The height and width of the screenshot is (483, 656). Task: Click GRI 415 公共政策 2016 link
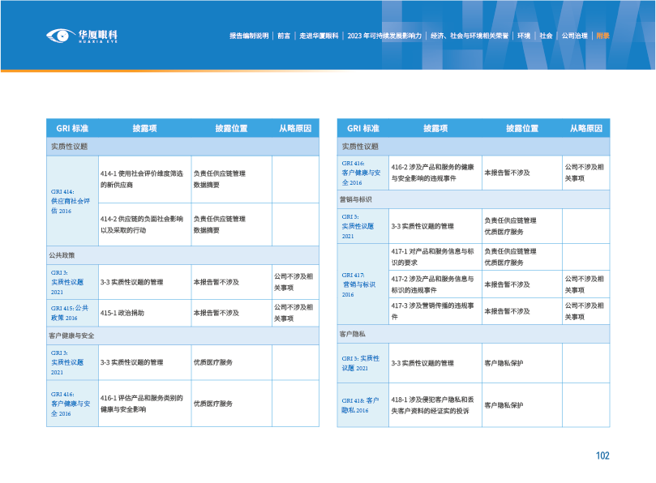[70, 313]
